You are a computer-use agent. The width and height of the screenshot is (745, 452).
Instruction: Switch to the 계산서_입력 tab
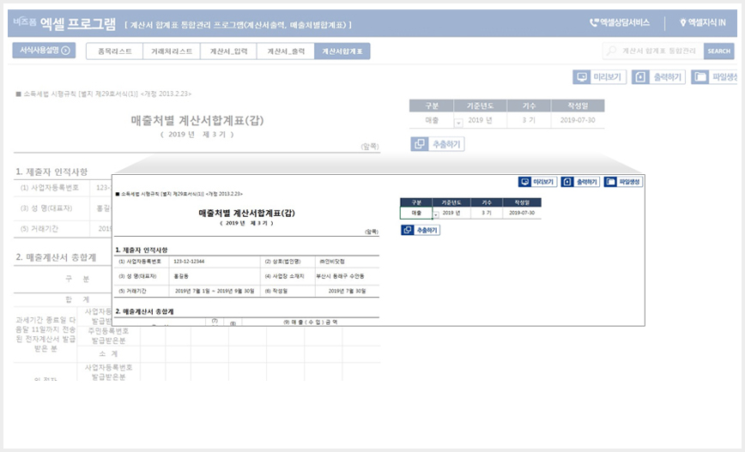[228, 51]
